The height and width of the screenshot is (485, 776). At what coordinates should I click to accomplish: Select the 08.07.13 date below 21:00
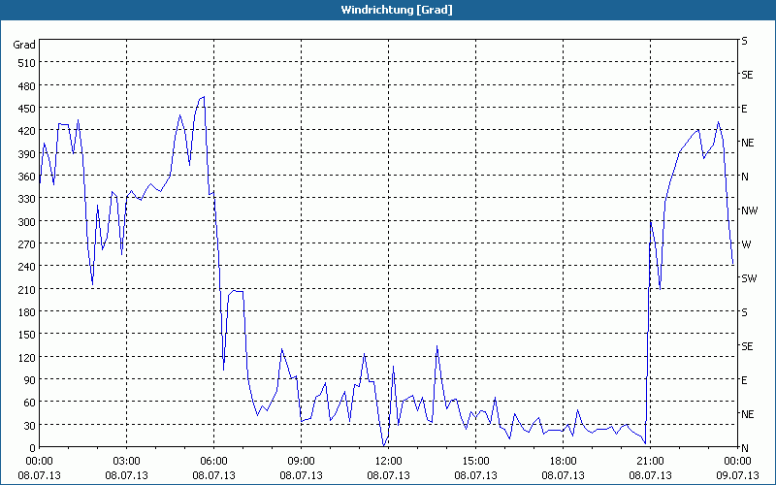650,475
